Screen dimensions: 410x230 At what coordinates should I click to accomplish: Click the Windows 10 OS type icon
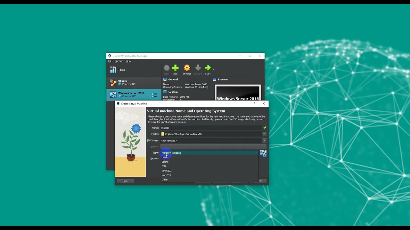coord(263,153)
